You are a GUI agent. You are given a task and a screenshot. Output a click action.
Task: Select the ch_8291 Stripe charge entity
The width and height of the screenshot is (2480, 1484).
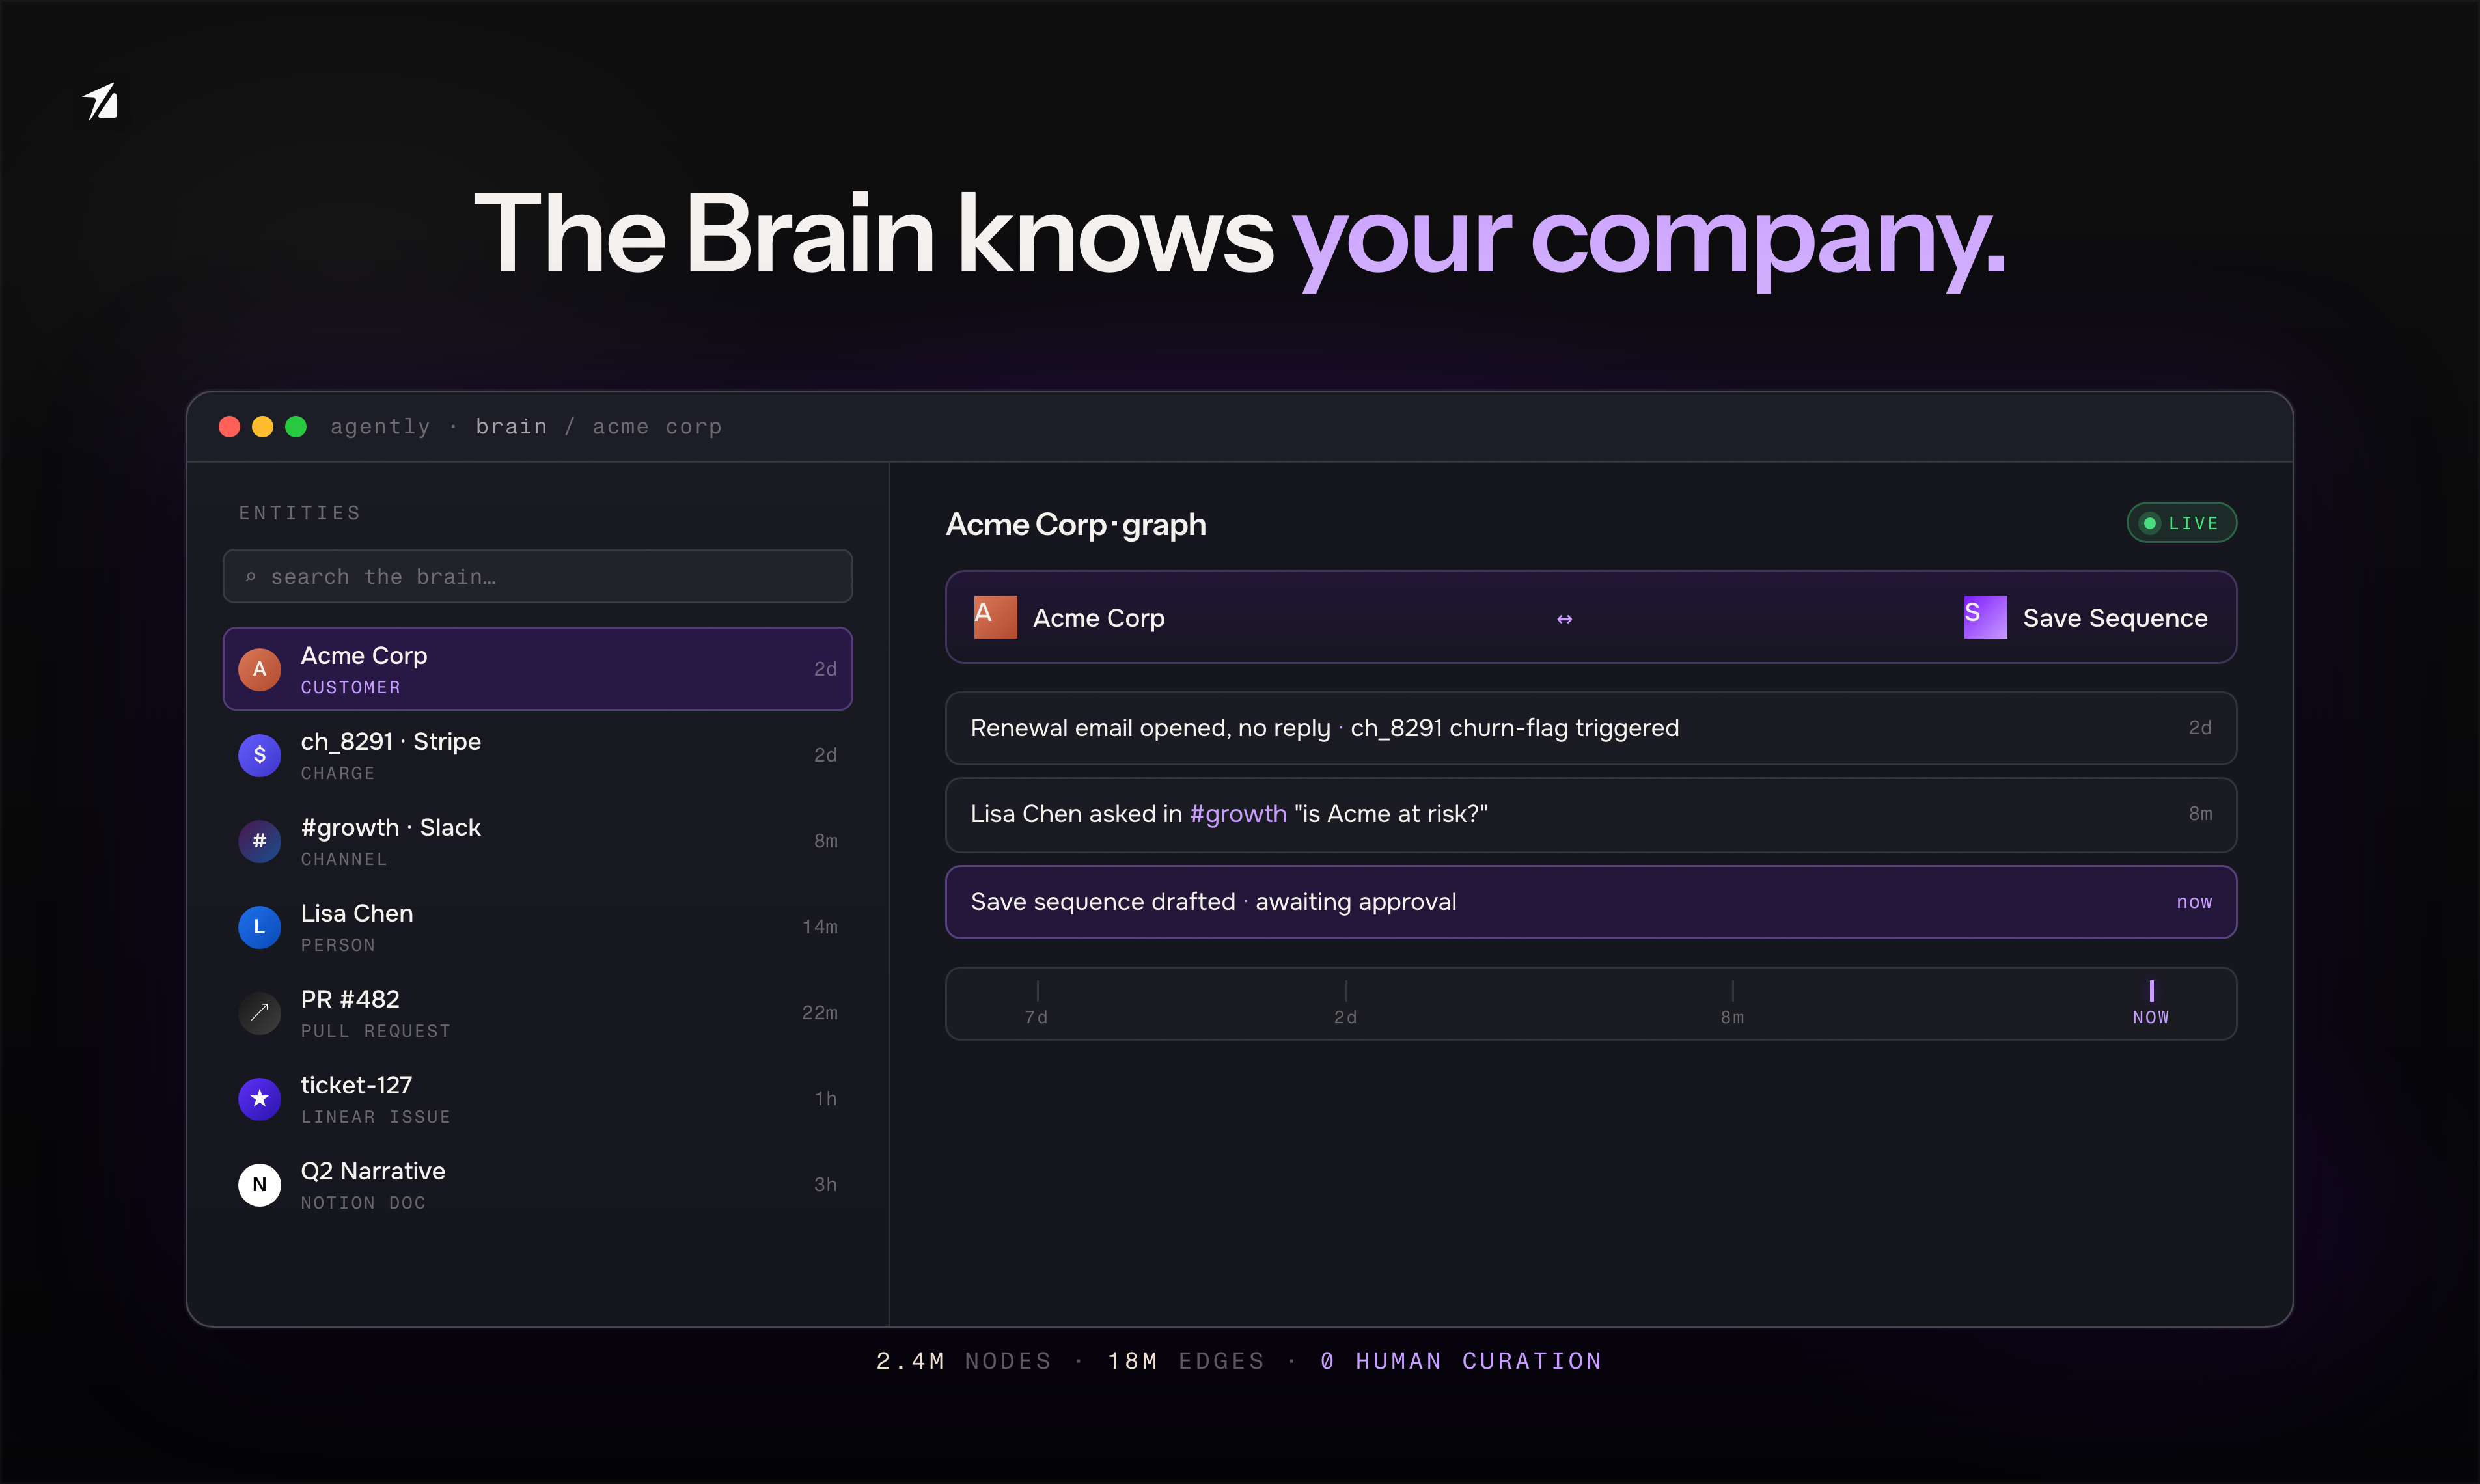537,755
